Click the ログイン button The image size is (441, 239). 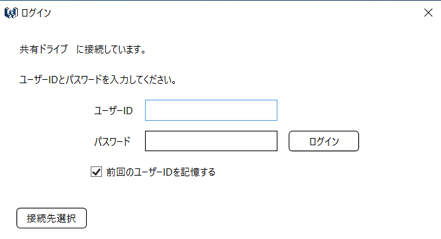point(324,141)
